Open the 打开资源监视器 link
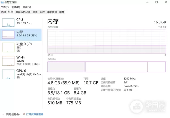Screen dimensions: 170x118 click(35, 114)
